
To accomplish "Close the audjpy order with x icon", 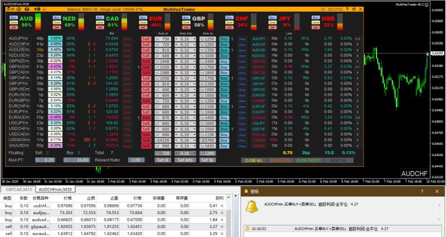I will click(x=222, y=212).
